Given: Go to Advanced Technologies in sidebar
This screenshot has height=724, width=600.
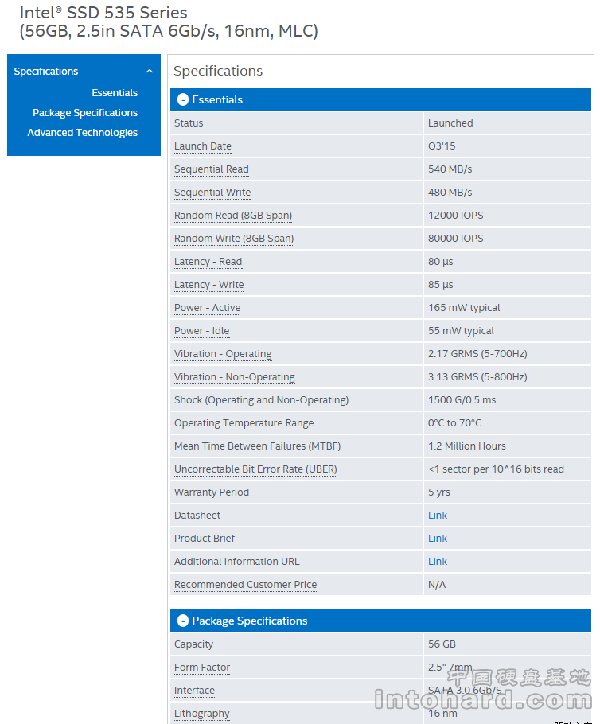Looking at the screenshot, I should [82, 133].
